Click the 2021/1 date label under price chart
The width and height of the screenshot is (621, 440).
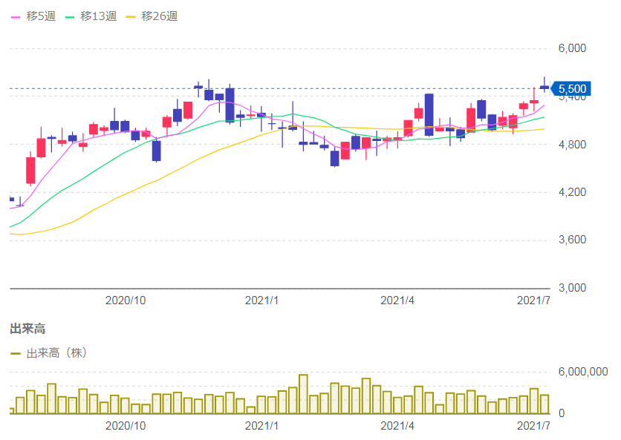pos(261,301)
